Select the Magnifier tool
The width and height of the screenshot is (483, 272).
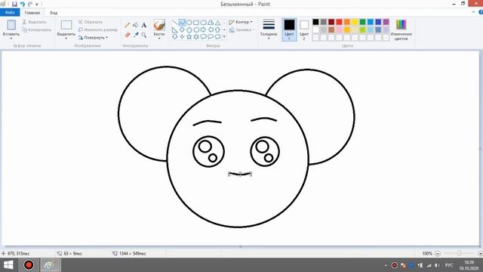tap(144, 35)
